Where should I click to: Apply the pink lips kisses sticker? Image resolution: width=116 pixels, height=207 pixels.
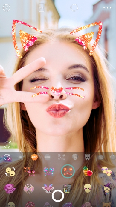coord(10,189)
